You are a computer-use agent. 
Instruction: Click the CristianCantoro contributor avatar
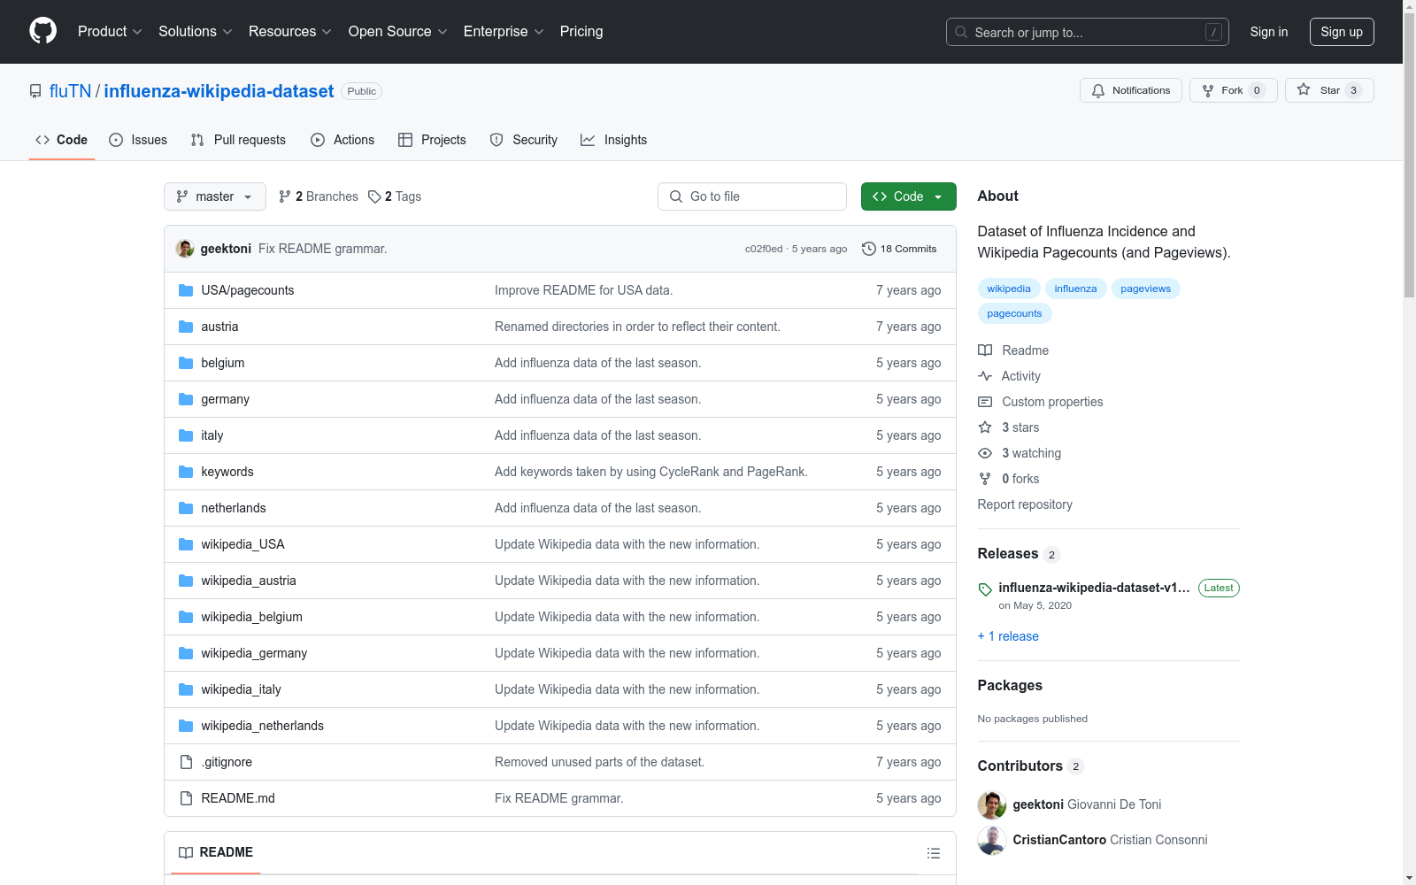point(992,840)
